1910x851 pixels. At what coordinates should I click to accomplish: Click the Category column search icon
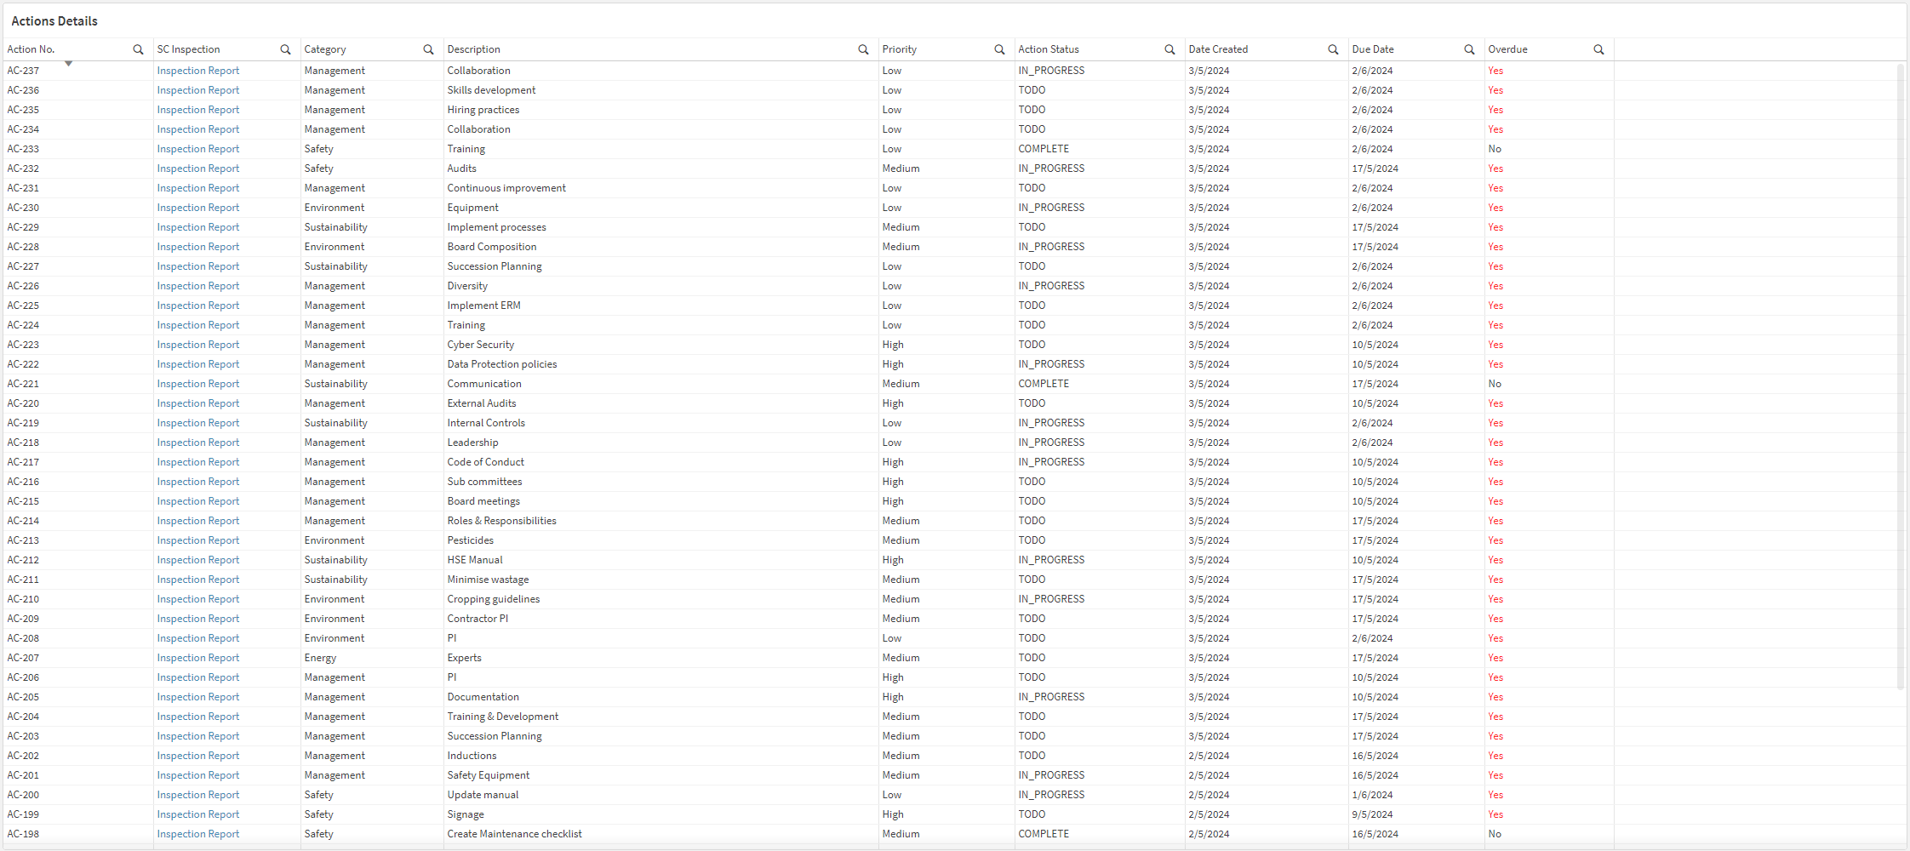(x=428, y=49)
